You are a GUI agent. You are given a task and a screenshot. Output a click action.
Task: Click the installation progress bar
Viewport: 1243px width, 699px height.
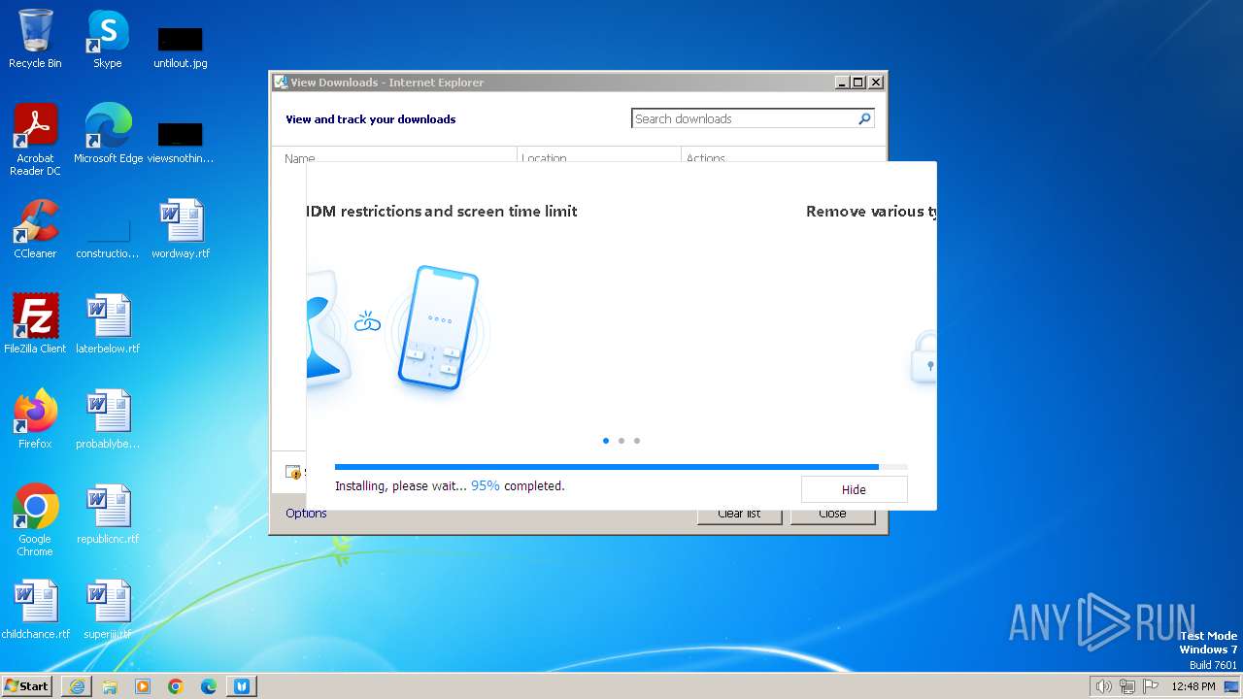click(x=621, y=467)
